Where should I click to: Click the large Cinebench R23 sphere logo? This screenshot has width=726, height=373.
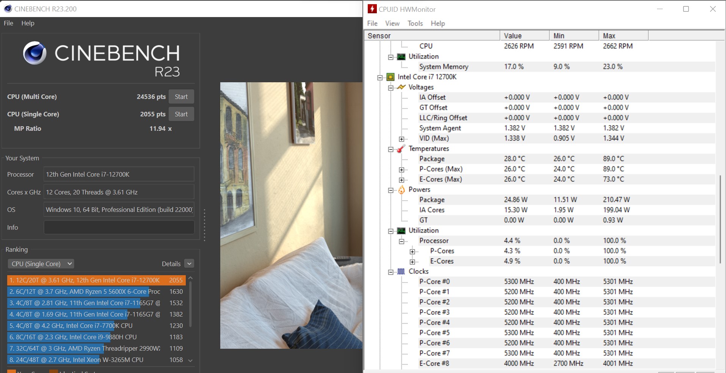tap(34, 53)
